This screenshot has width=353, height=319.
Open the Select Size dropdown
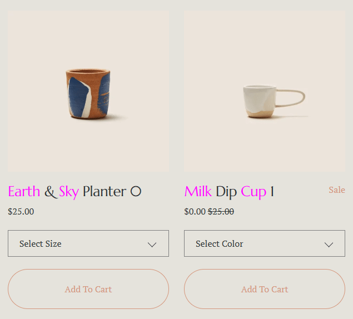(x=88, y=243)
